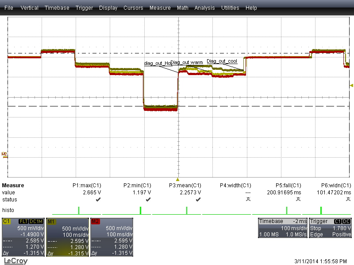Viewport: 354px width, 265px height.
Task: Click the P1 value 2.665 V
Action: [92, 193]
